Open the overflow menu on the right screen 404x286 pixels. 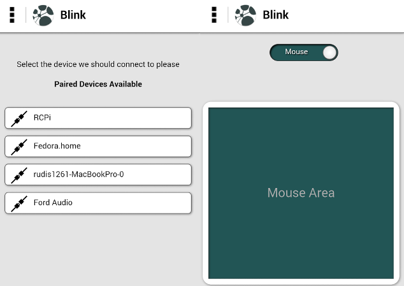coord(214,15)
